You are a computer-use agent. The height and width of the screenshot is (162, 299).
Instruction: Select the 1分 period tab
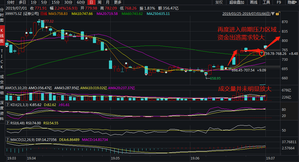34,2
